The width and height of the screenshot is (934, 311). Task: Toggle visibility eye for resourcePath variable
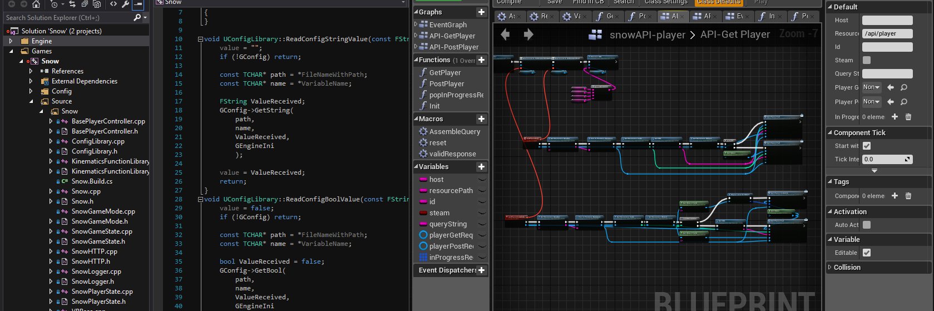(482, 191)
